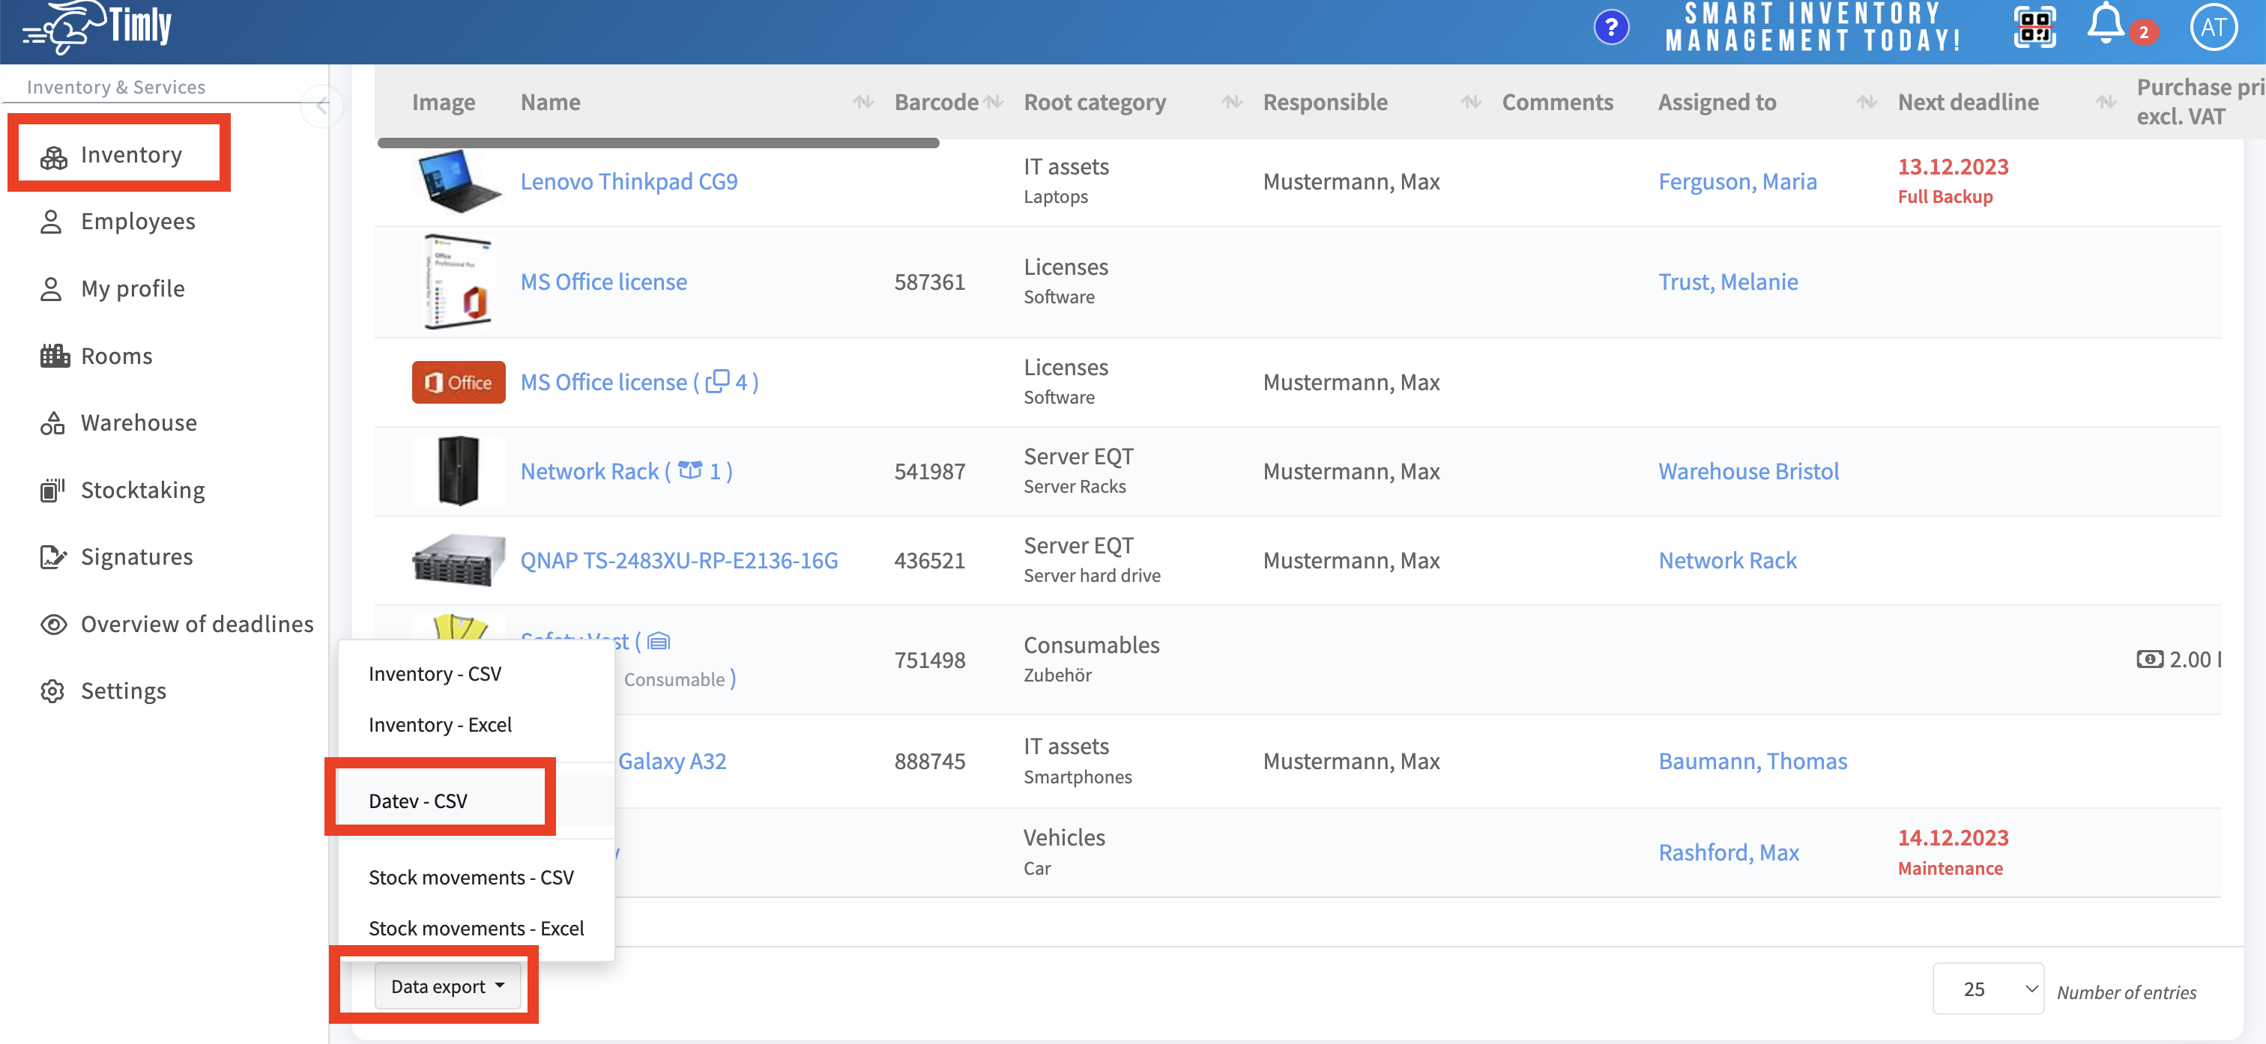Click the red Office logo thumbnail
2266x1044 pixels.
coord(457,382)
